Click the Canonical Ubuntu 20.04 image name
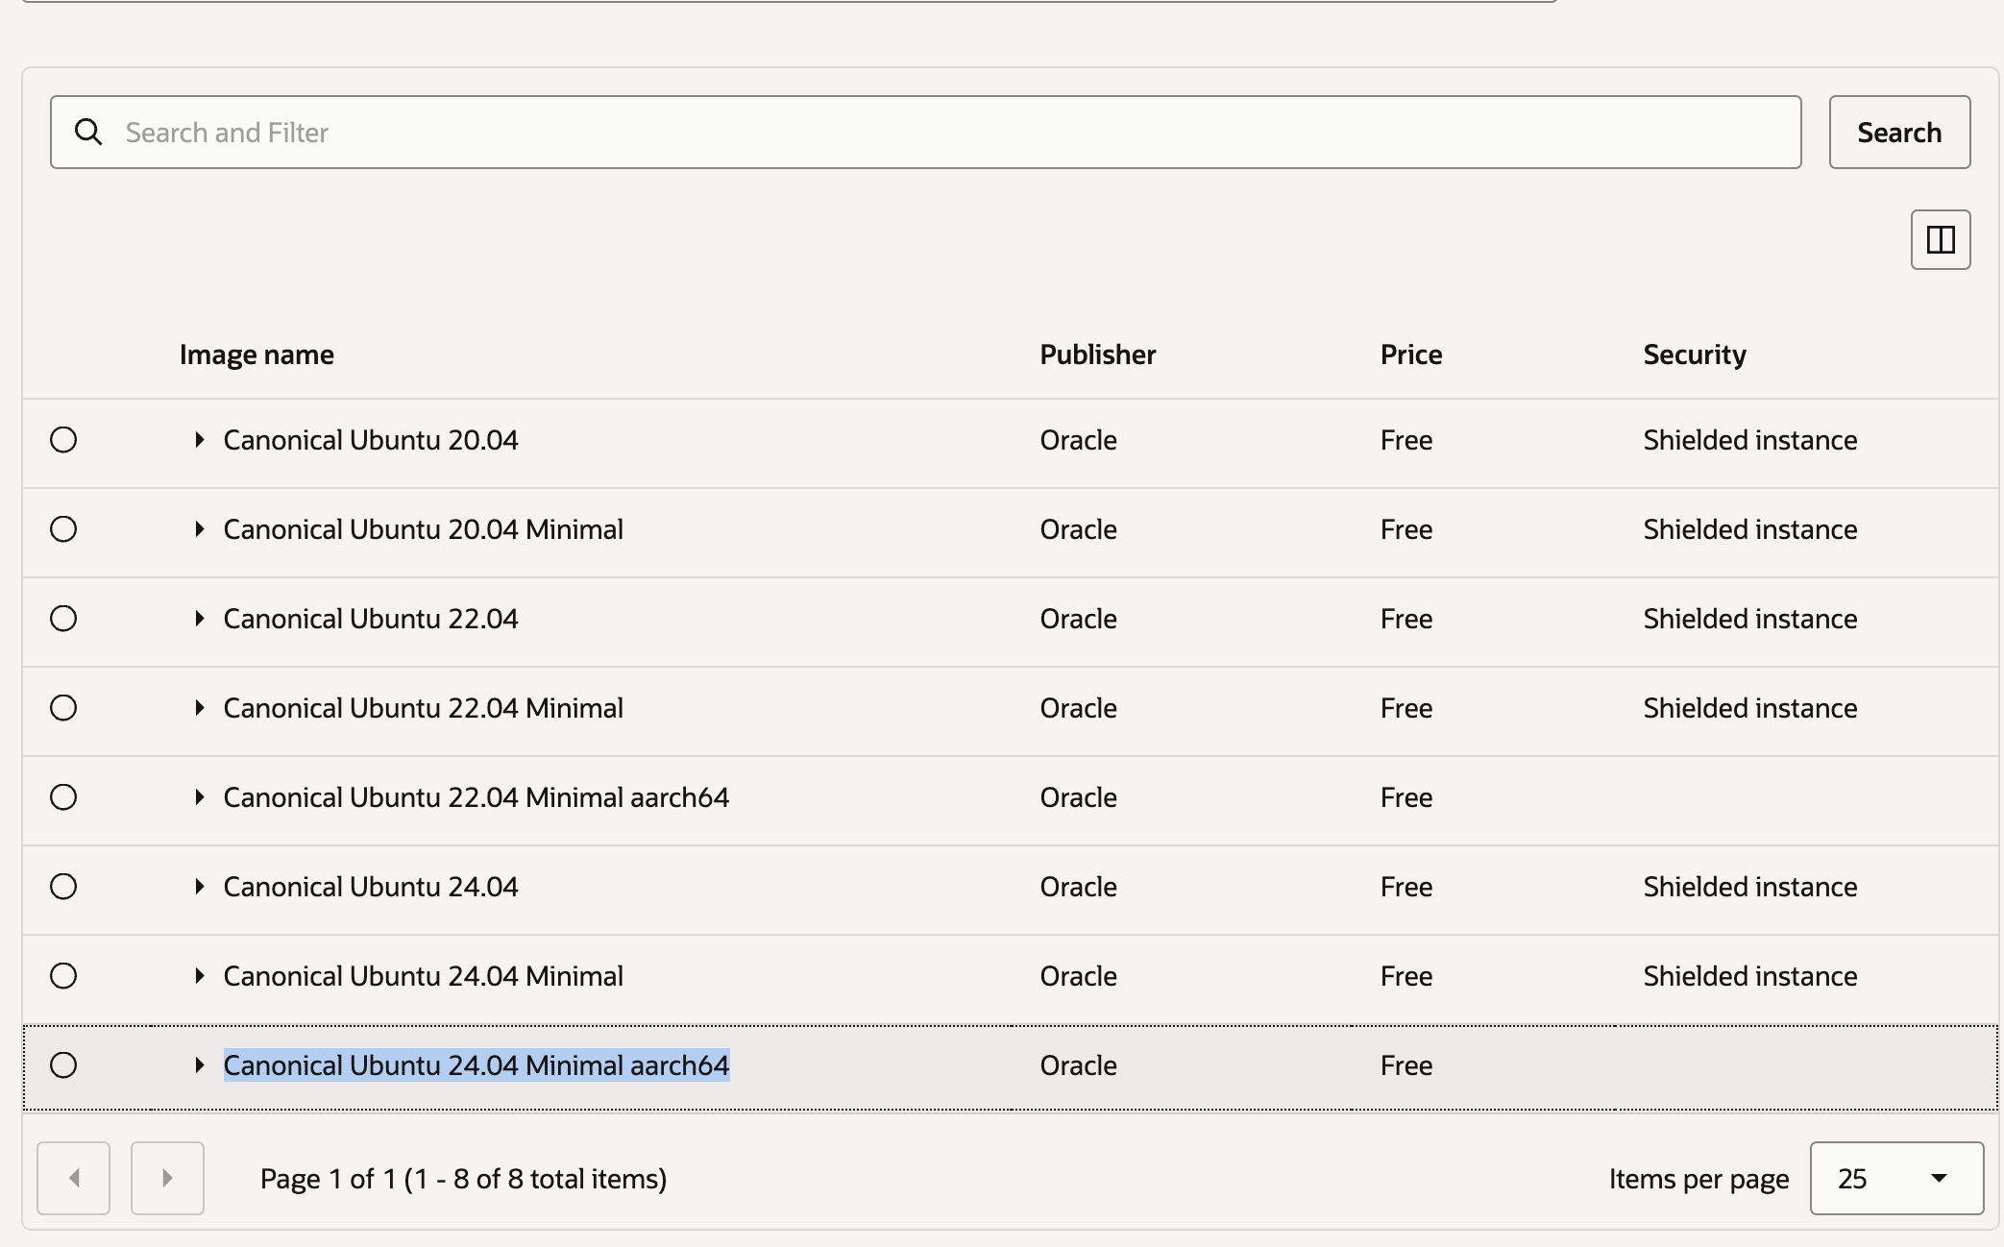The width and height of the screenshot is (2004, 1247). [371, 440]
